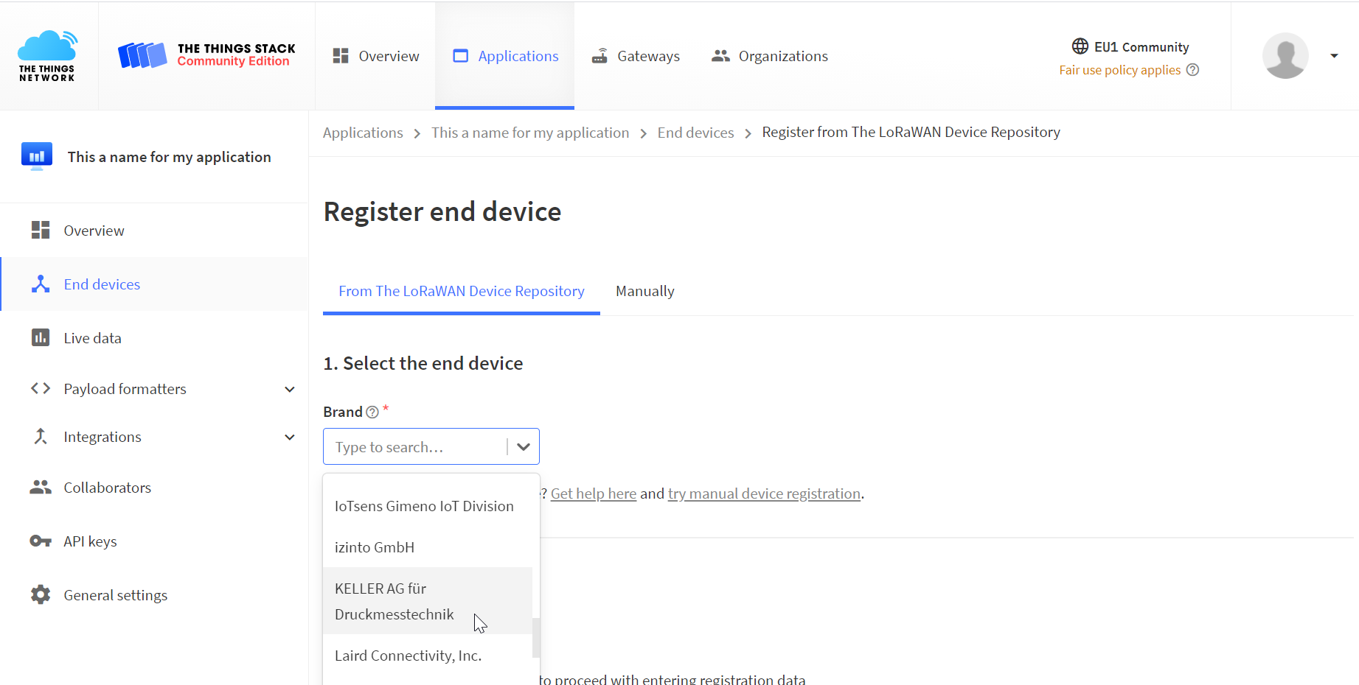Choose izinto GmbH from brand list
1359x685 pixels.
pyautogui.click(x=428, y=547)
